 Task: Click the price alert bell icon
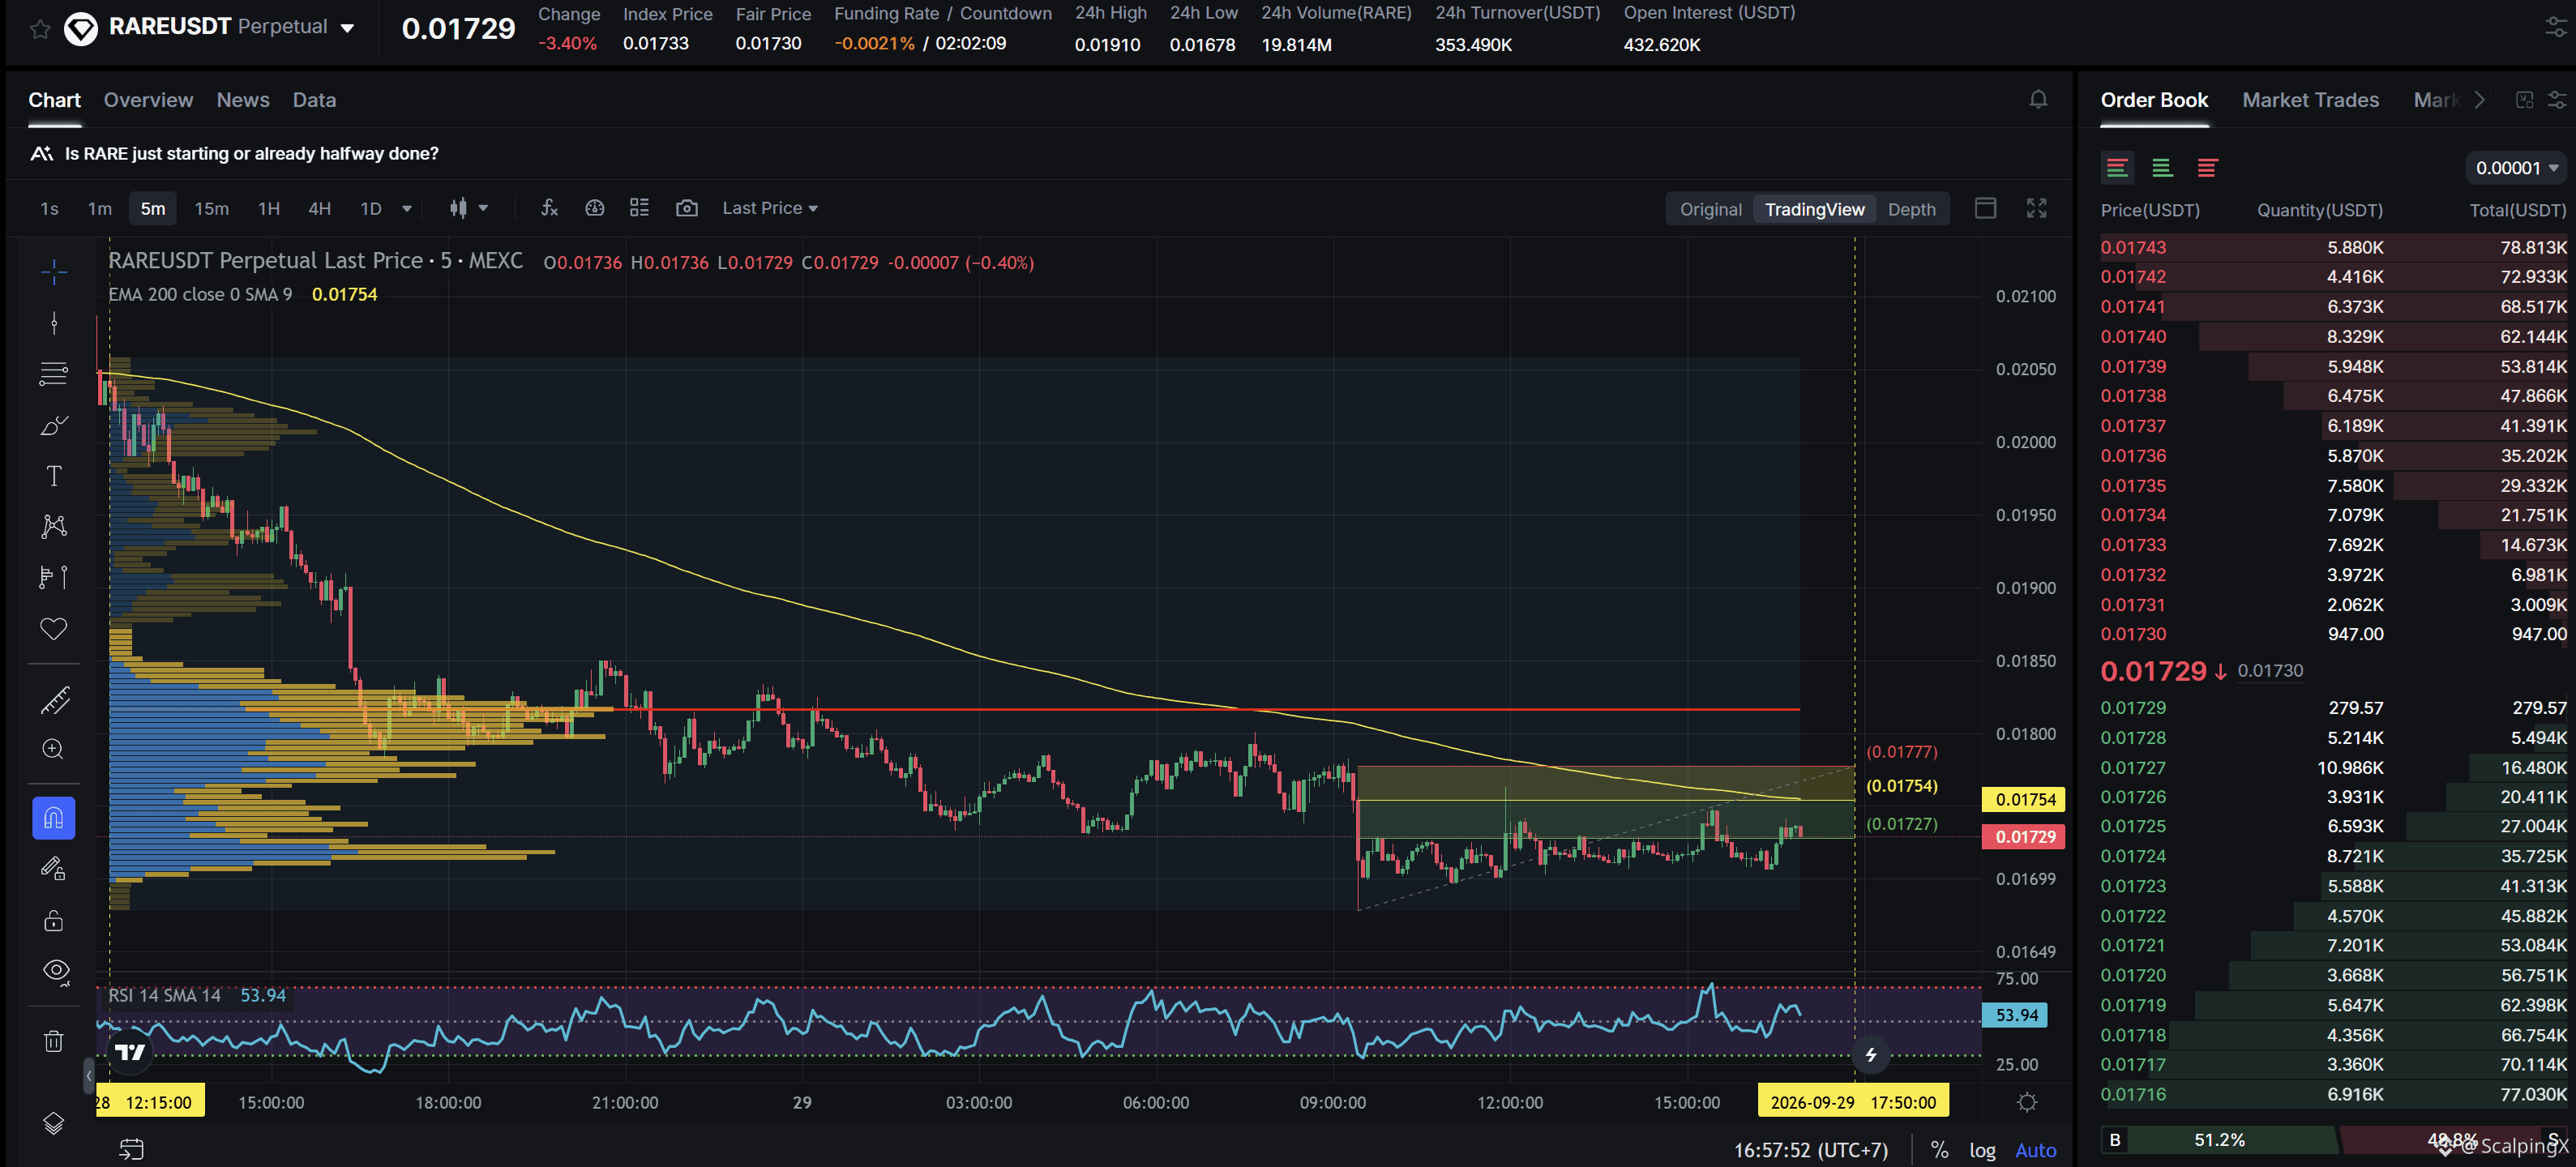click(2037, 99)
